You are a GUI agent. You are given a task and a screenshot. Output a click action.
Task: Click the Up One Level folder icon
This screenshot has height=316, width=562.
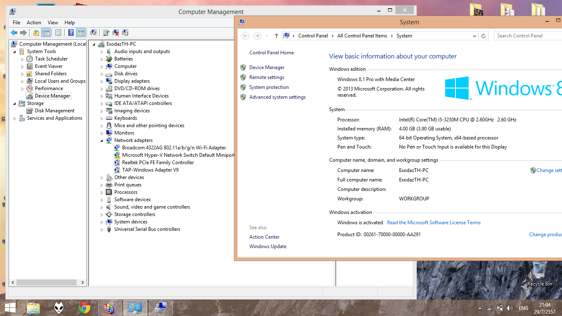tap(36, 33)
